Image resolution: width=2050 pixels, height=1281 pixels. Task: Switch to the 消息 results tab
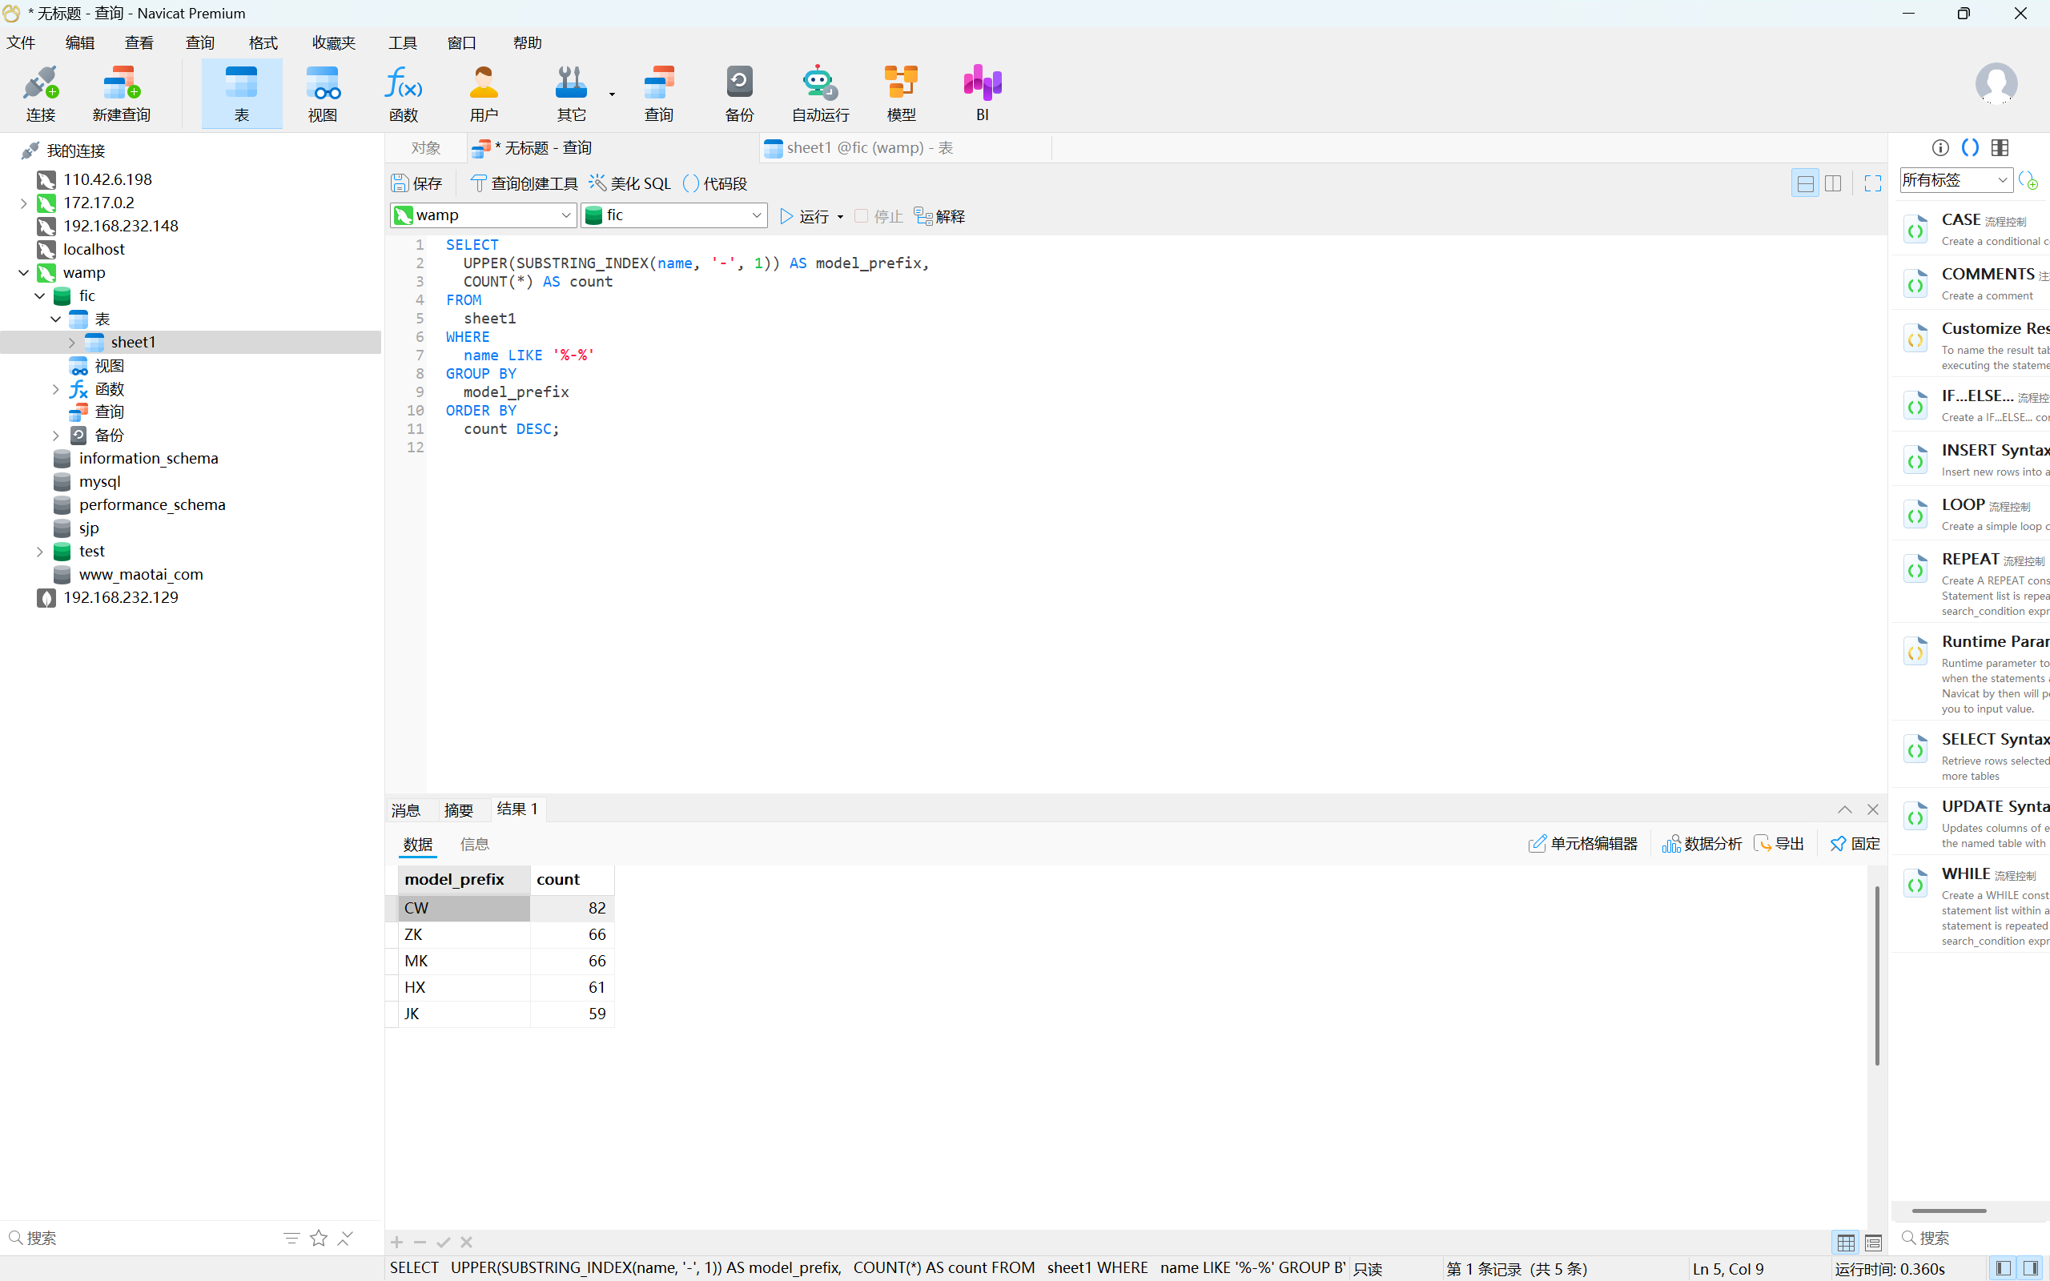406,810
